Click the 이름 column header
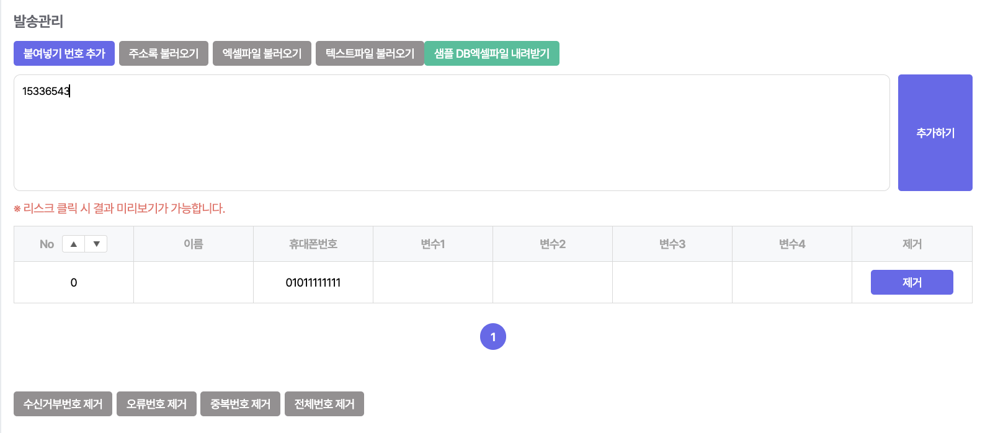Viewport: 985px width, 433px height. (194, 244)
